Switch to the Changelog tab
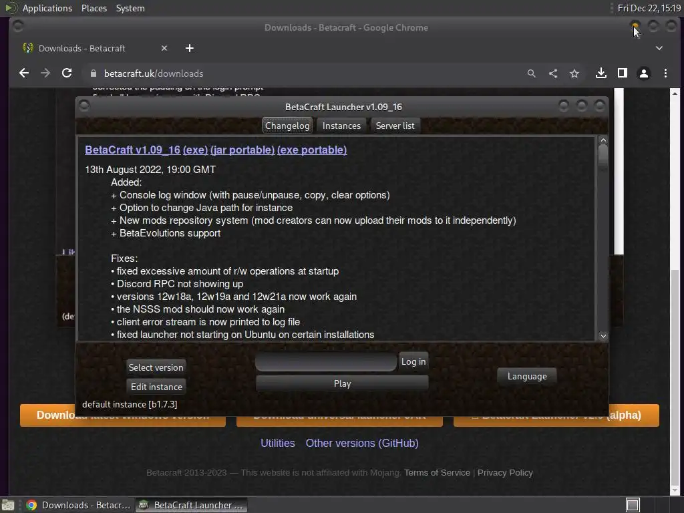This screenshot has width=684, height=513. click(287, 126)
